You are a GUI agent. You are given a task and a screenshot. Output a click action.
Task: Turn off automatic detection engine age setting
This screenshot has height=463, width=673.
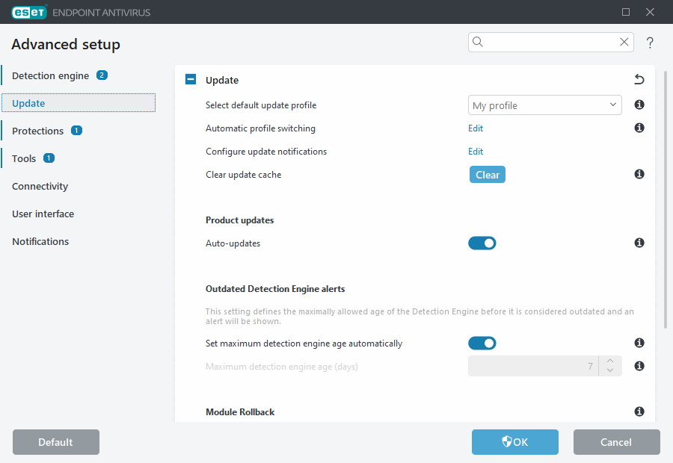482,343
